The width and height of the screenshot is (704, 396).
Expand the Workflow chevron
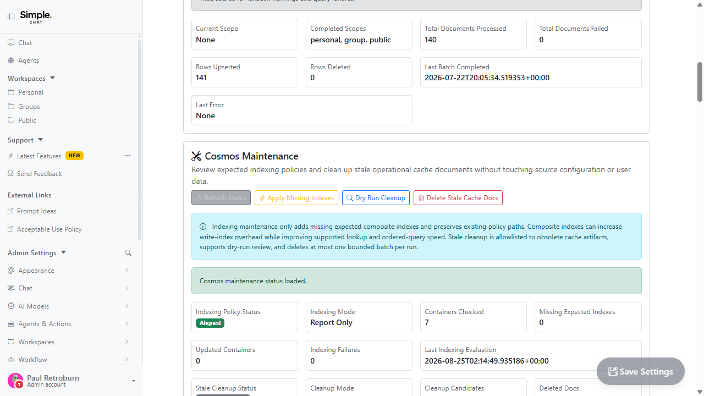127,360
